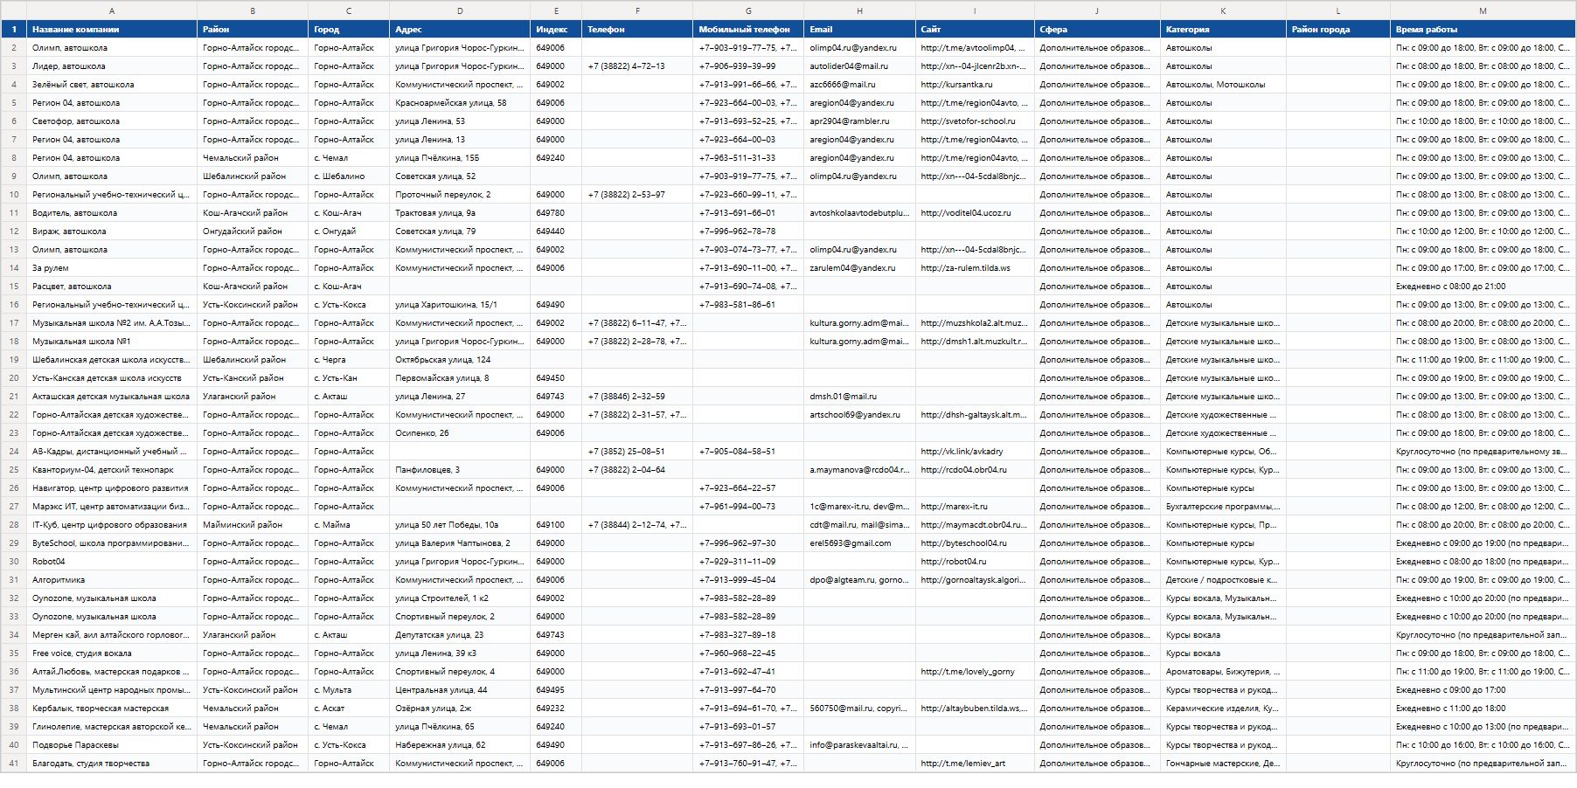Image resolution: width=1577 pixels, height=788 pixels.
Task: Click the hours cell "Ежедневно с 08:00 до 21:00"
Action: [1483, 287]
